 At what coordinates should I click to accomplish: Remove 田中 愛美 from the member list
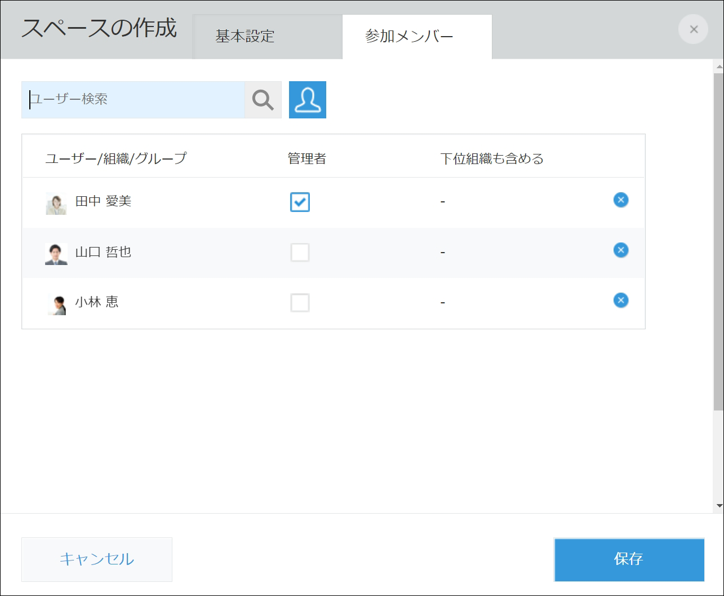pos(620,200)
